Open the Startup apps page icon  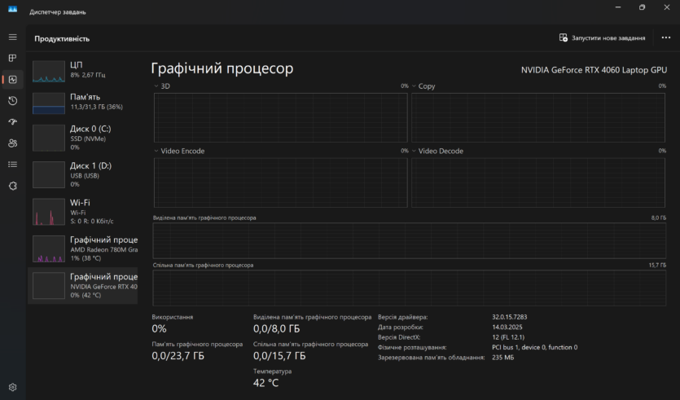(12, 122)
